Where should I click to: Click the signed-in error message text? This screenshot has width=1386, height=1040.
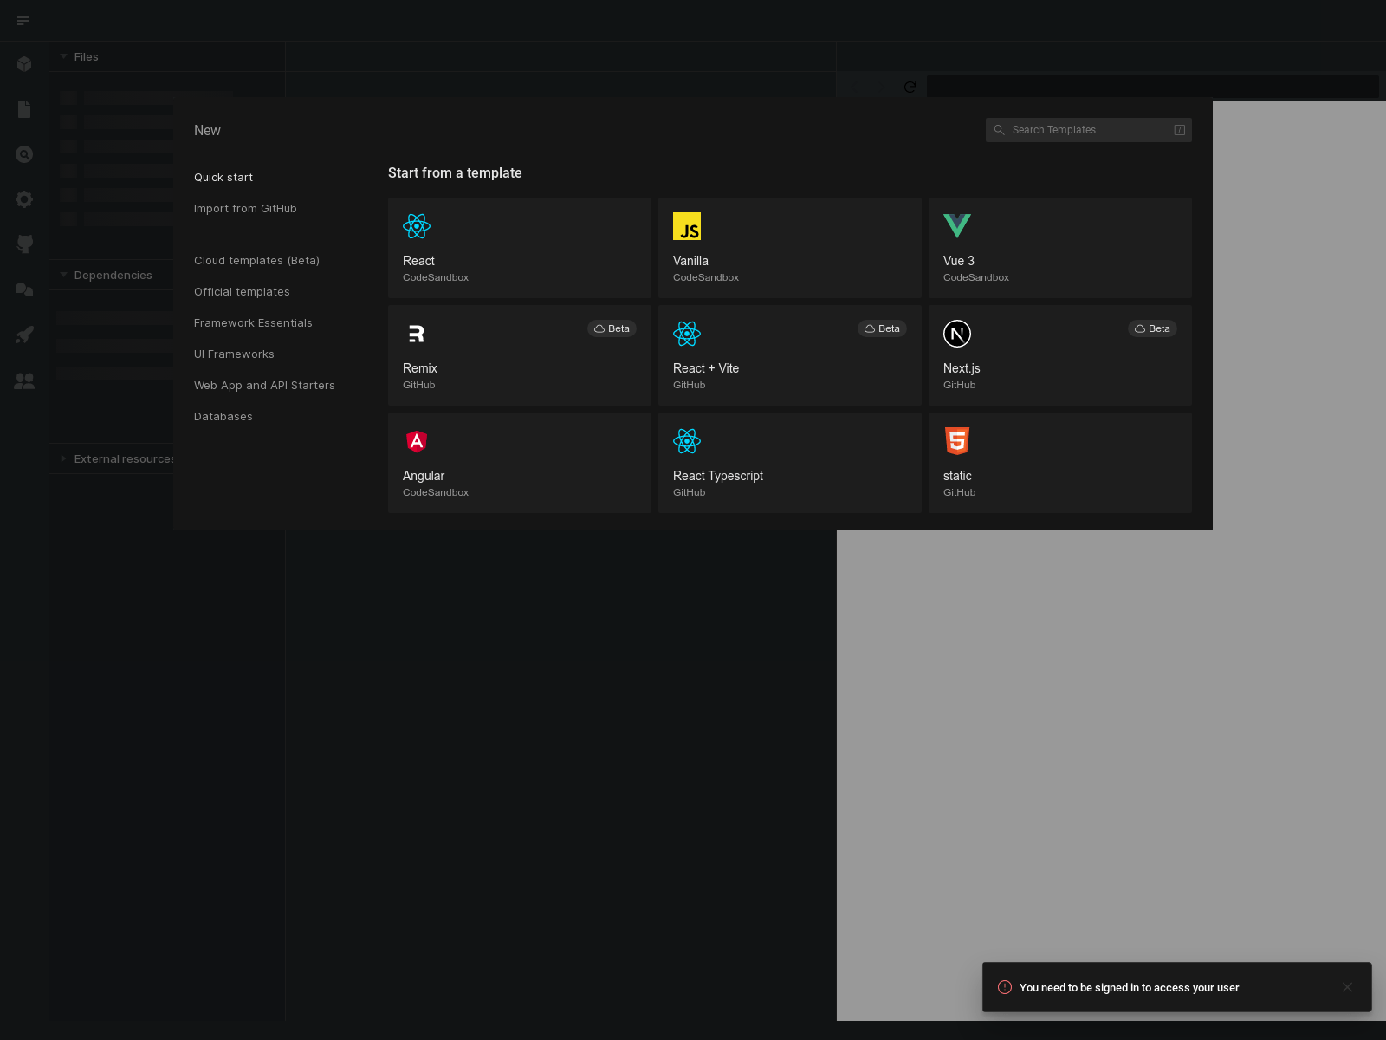tap(1129, 987)
